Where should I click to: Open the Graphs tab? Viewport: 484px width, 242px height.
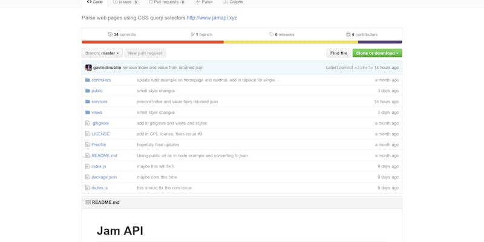[x=233, y=2]
